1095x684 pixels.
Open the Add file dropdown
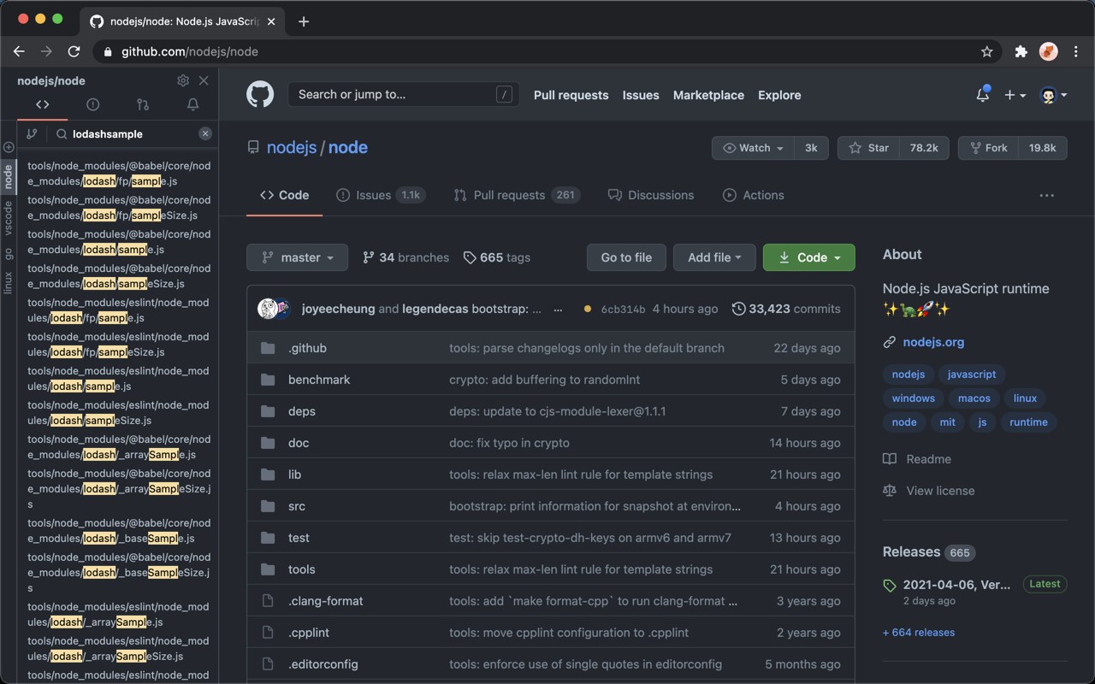tap(714, 257)
